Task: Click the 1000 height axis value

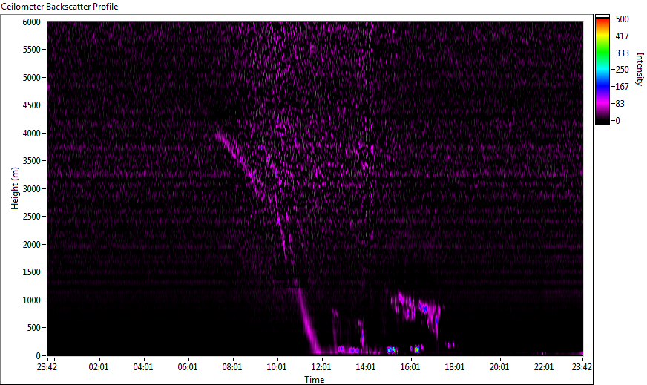Action: pyautogui.click(x=31, y=300)
